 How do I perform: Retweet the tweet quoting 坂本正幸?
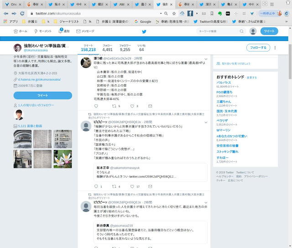(x=114, y=186)
